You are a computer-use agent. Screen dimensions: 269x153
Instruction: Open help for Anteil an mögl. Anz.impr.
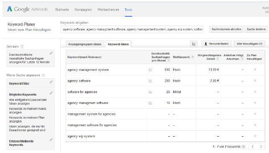click(242, 59)
